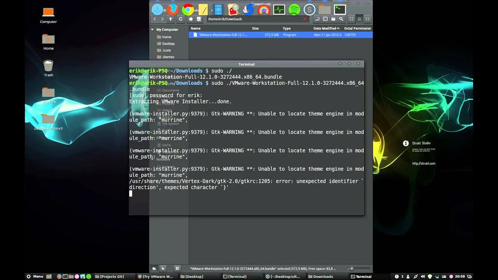498x280 pixels.
Task: Create a new folder via toolbar
Action: (333, 19)
